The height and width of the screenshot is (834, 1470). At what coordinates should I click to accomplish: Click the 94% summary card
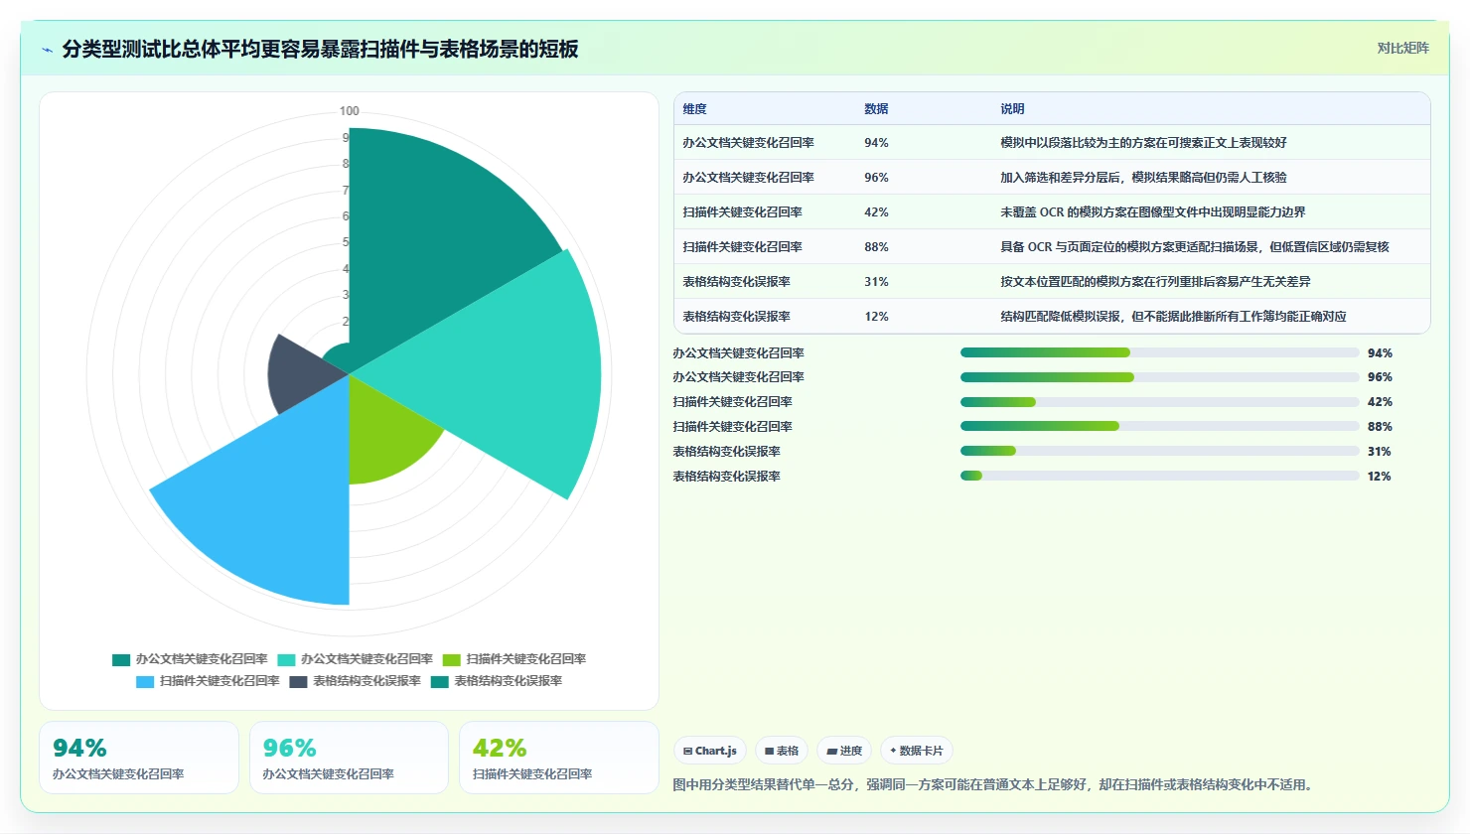click(x=139, y=758)
